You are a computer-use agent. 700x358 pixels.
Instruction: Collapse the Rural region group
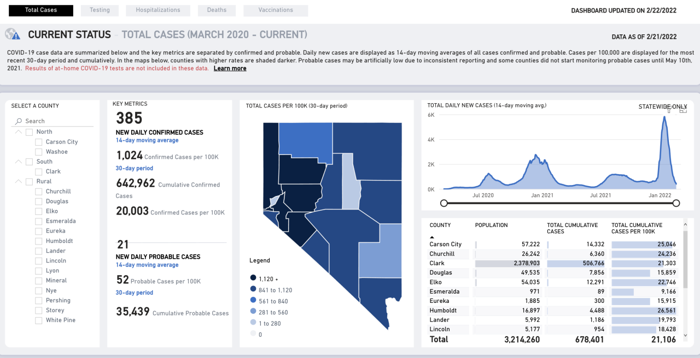pos(19,181)
